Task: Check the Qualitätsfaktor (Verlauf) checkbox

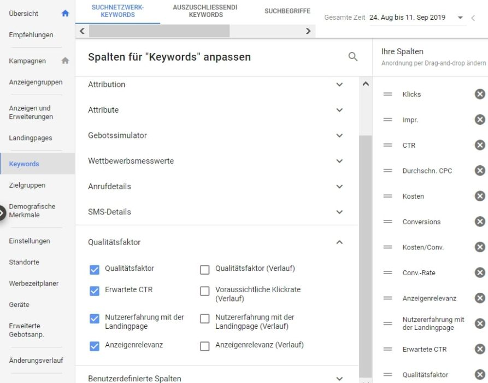Action: [204, 270]
